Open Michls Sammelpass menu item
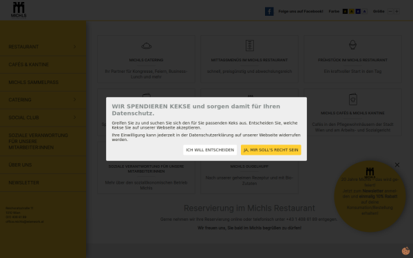 [x=34, y=82]
